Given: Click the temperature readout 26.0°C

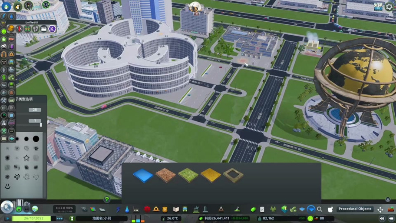Looking at the screenshot, I should pos(172,218).
